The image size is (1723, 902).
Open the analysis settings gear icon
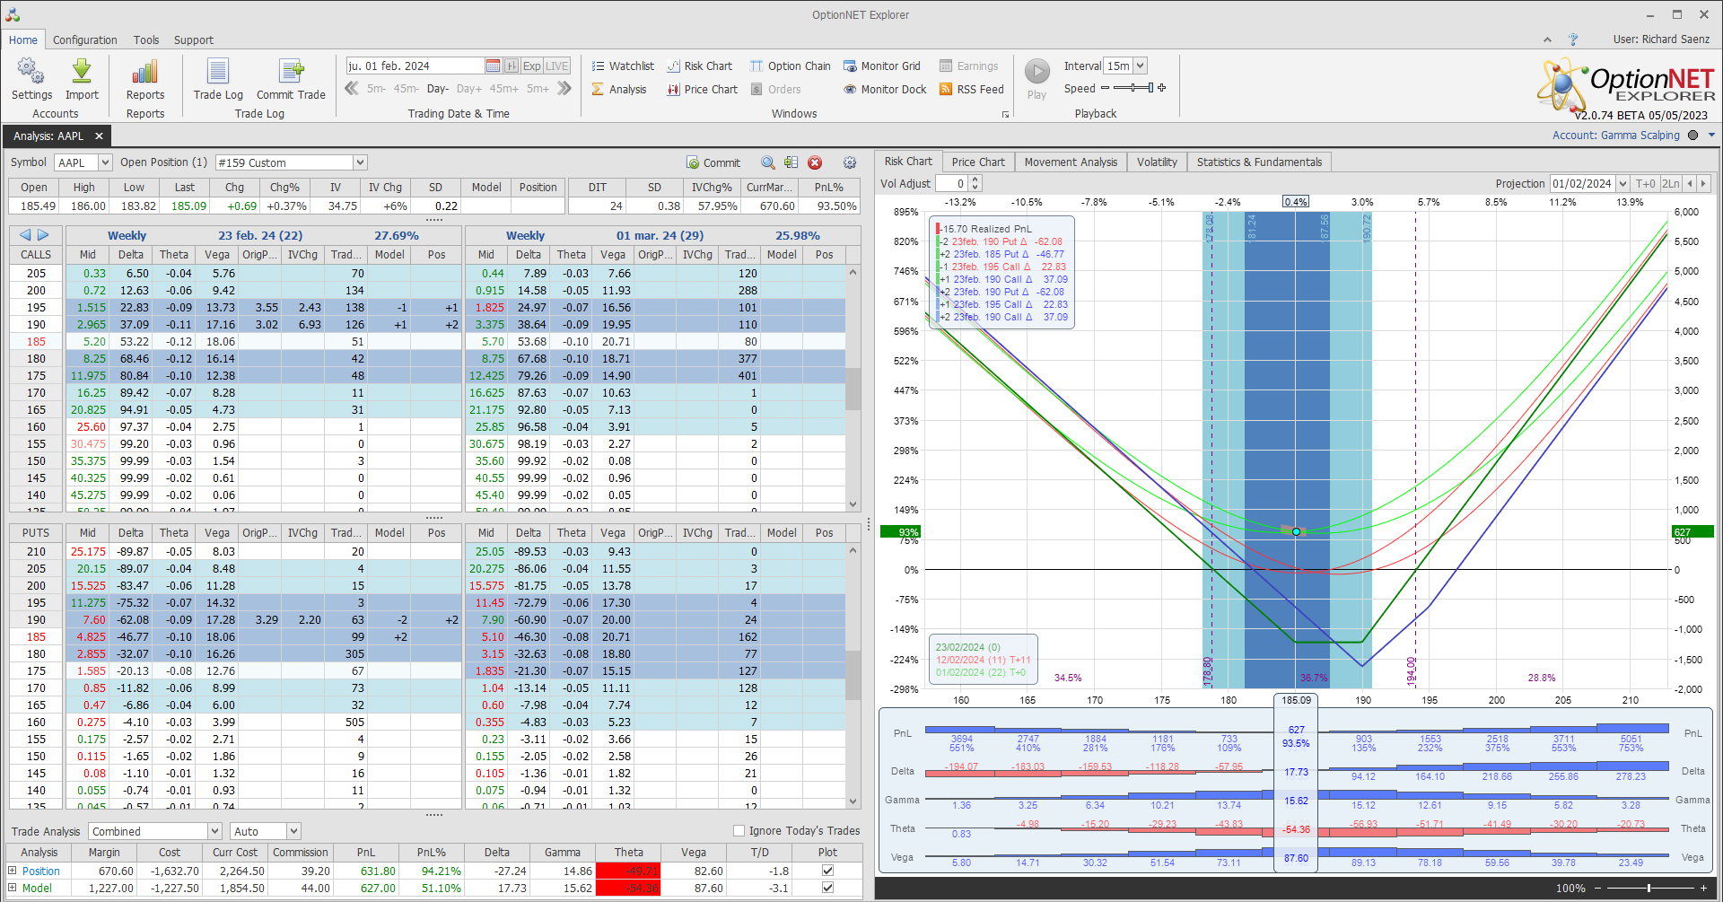click(x=850, y=162)
